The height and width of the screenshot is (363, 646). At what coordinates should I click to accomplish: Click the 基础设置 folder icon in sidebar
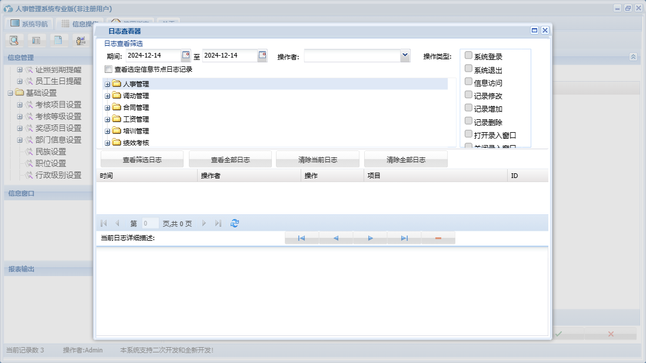(x=19, y=92)
